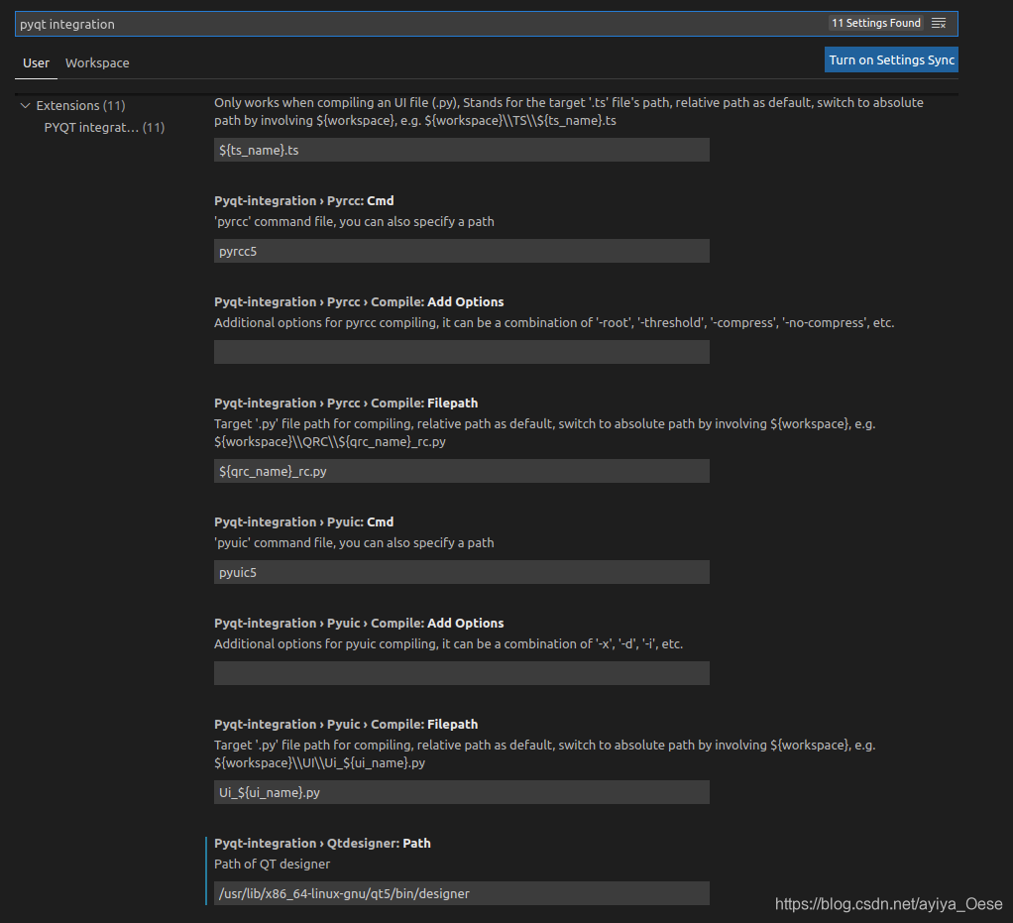Select 'Pyuic › Compile: Filepath' setting title
This screenshot has height=923, width=1013.
tap(346, 724)
